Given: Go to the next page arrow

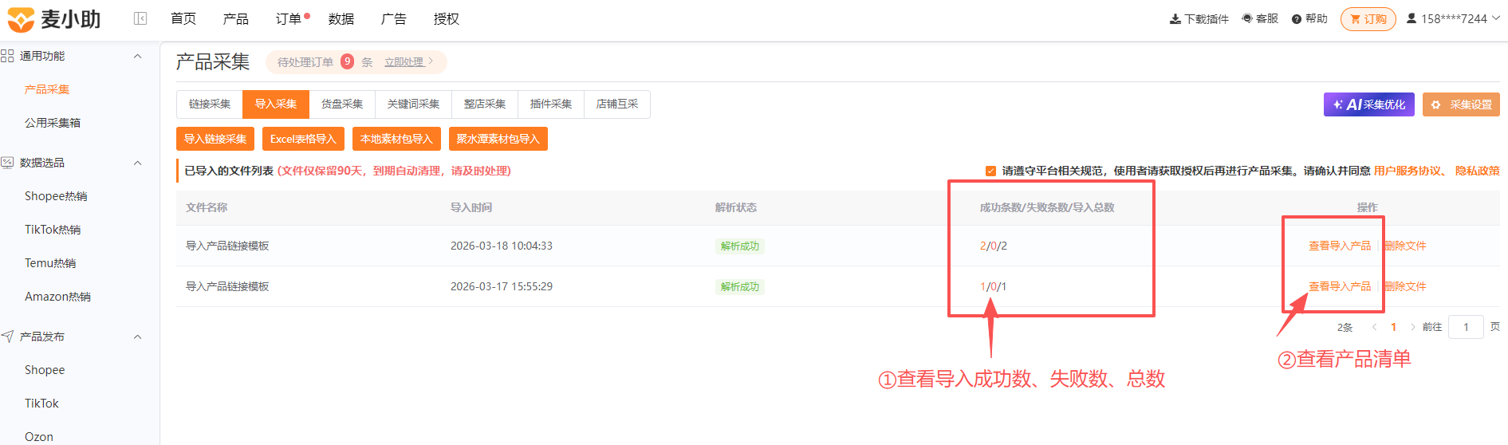Looking at the screenshot, I should click(1412, 327).
